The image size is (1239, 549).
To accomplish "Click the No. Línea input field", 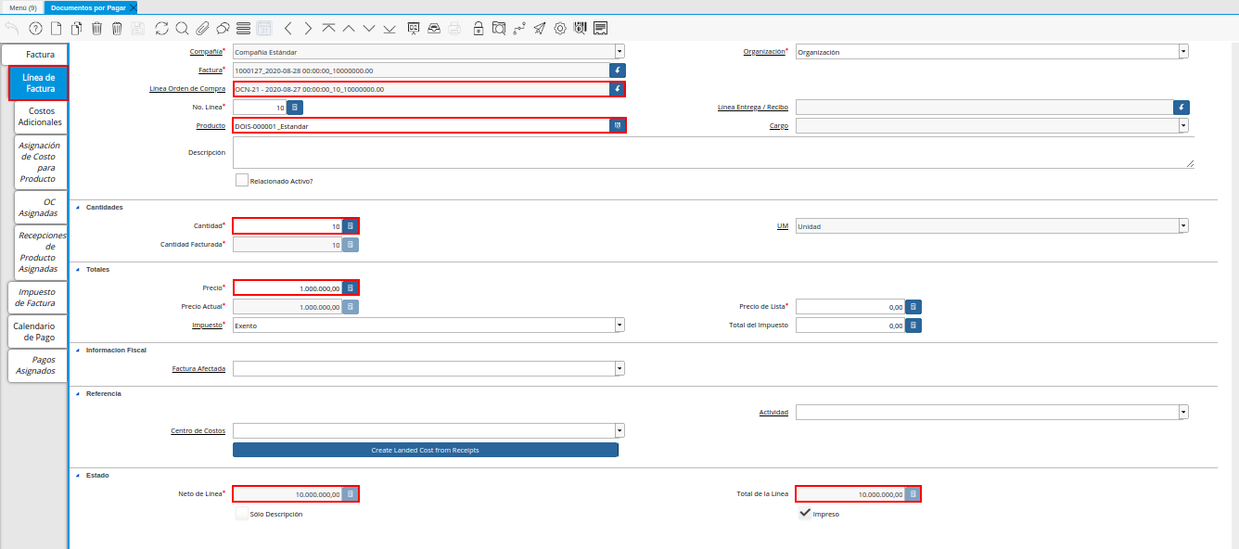I will point(260,108).
